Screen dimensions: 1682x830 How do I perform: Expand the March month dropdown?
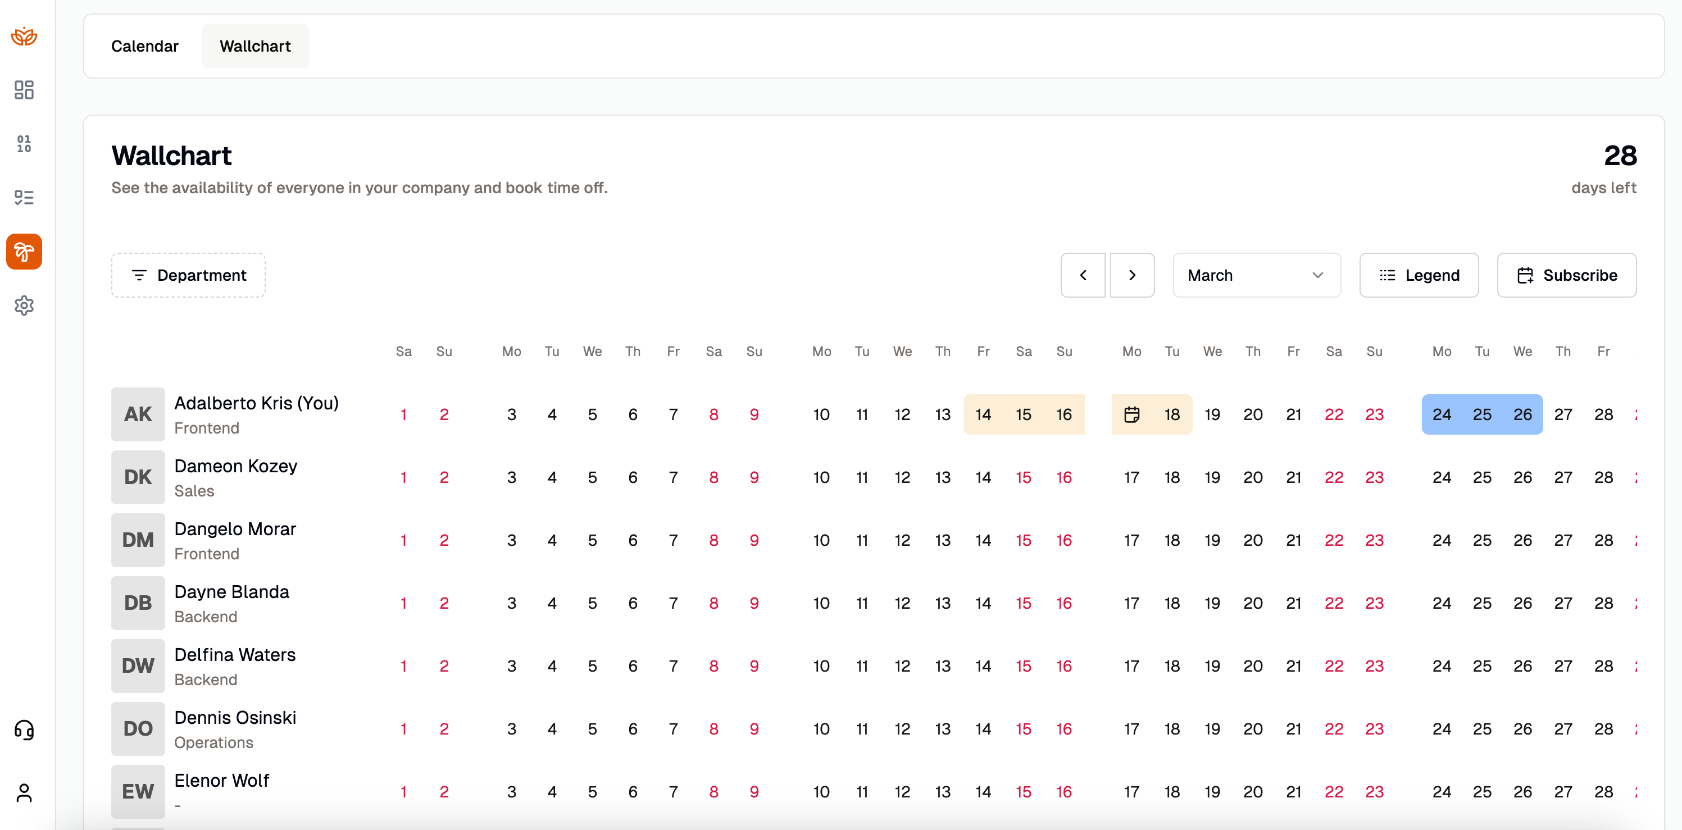[1256, 275]
